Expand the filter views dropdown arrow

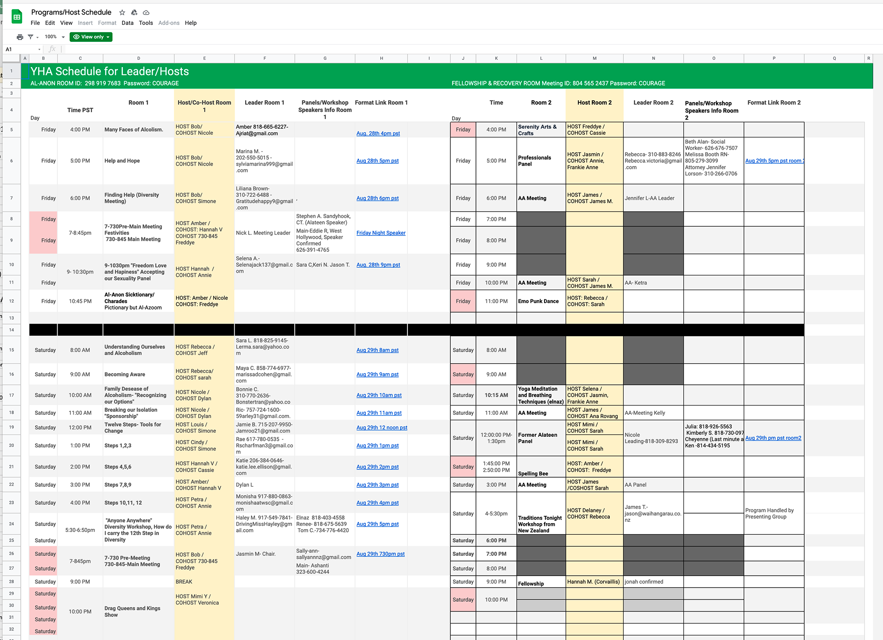click(x=37, y=37)
